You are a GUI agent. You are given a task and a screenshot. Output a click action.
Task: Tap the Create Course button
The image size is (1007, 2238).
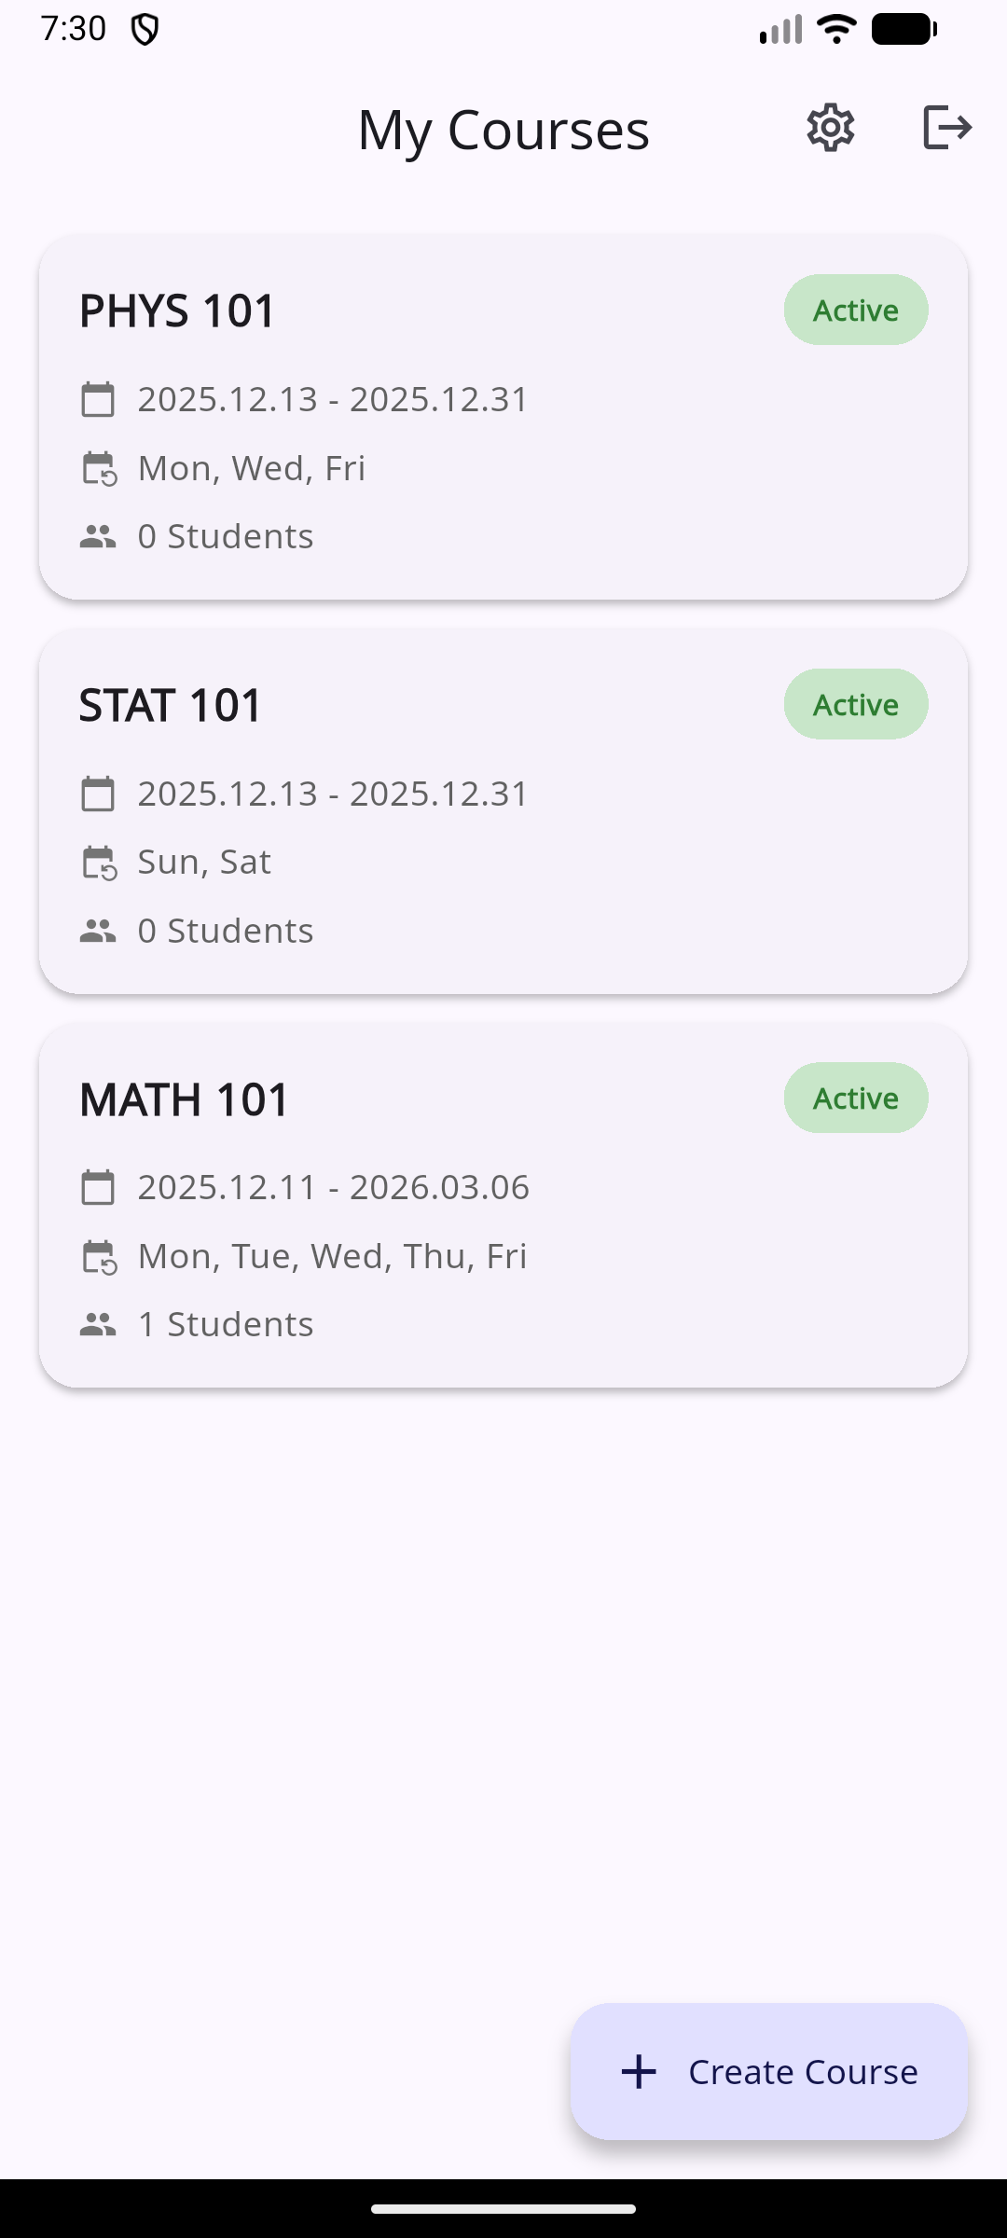(x=769, y=2072)
